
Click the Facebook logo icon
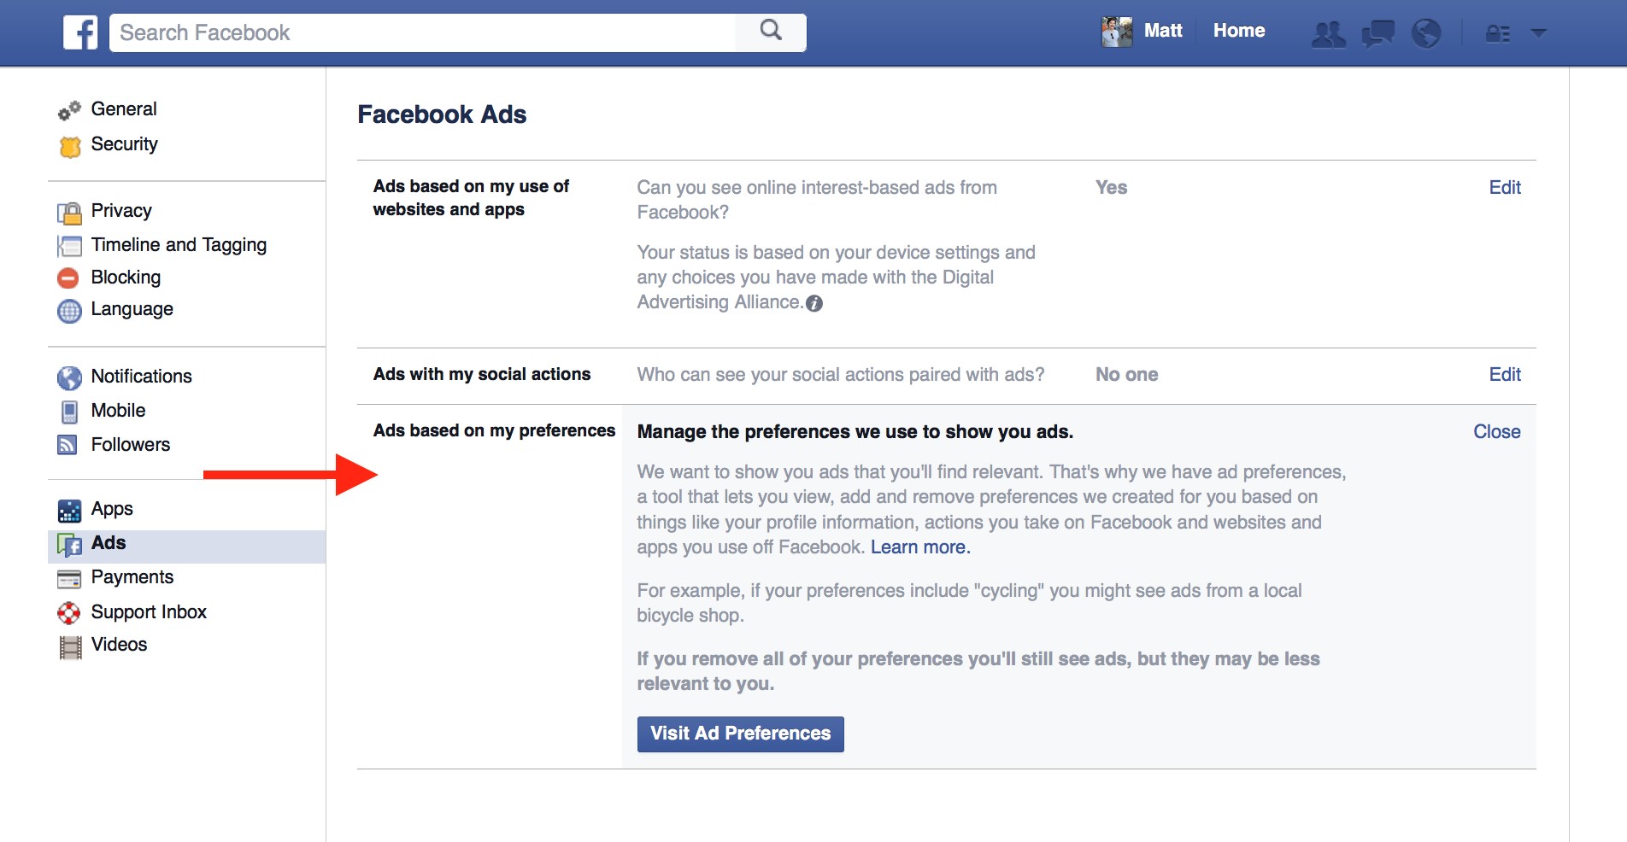pos(80,32)
